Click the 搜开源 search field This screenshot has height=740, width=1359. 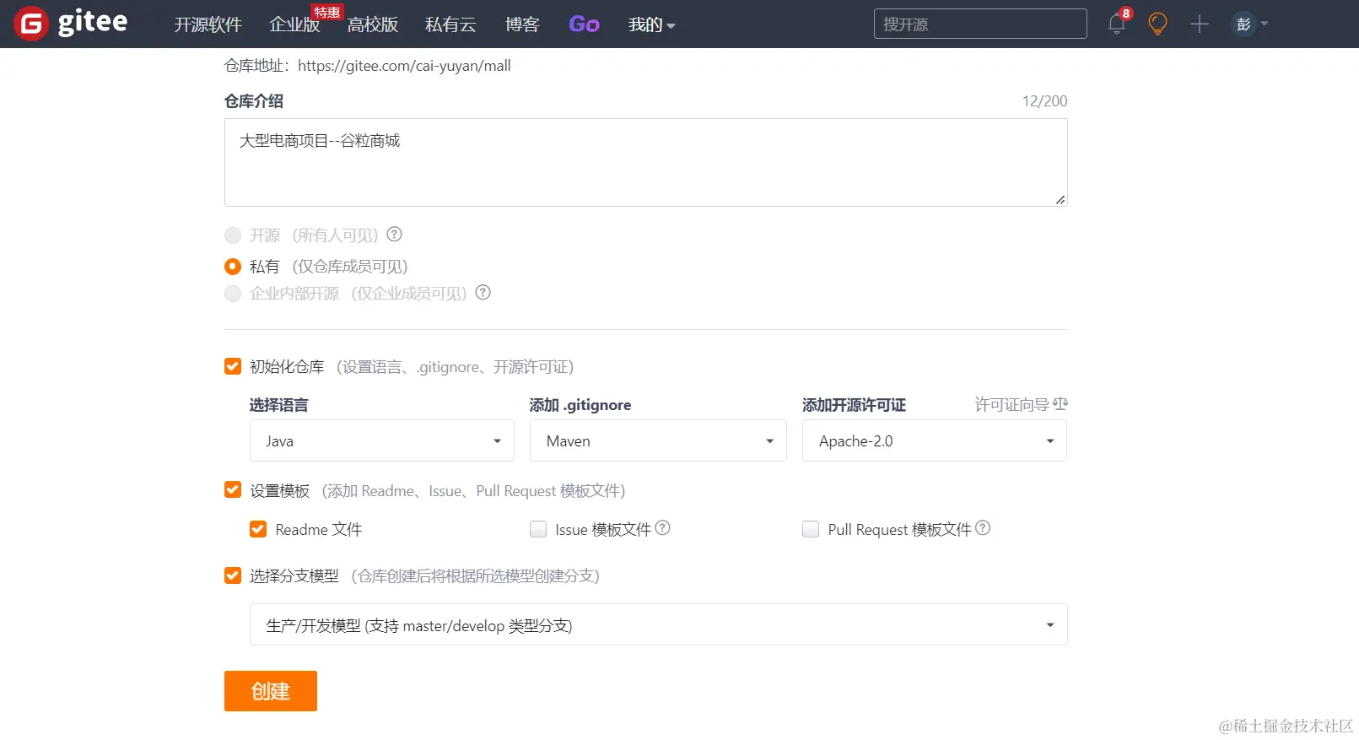tap(980, 24)
